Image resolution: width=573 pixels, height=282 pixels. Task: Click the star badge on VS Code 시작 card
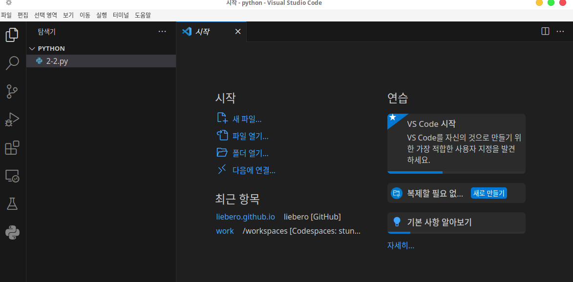(393, 118)
